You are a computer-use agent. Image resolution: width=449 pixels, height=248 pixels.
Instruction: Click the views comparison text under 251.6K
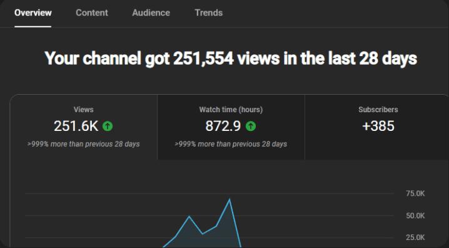click(x=84, y=144)
